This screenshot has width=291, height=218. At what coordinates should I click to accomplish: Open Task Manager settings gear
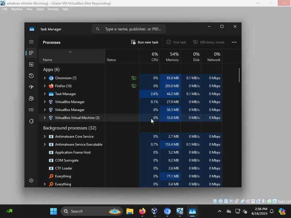(31, 181)
